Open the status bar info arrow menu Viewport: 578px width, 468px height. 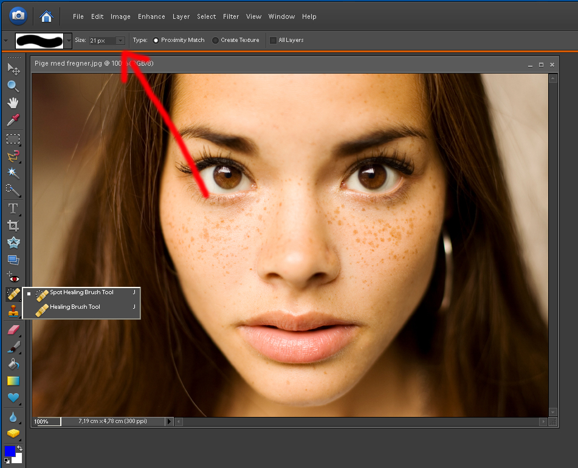[x=169, y=421]
